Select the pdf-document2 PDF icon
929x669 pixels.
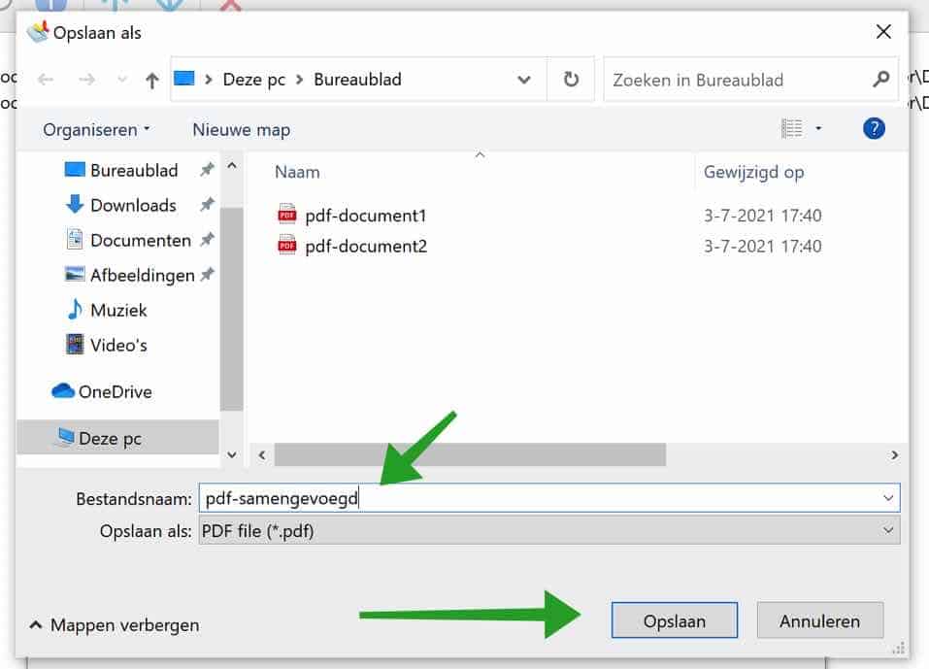point(287,246)
